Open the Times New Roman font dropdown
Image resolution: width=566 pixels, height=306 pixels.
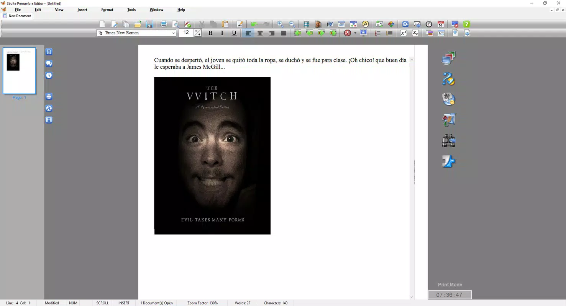tap(173, 33)
